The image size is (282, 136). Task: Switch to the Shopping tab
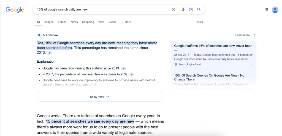click(88, 22)
